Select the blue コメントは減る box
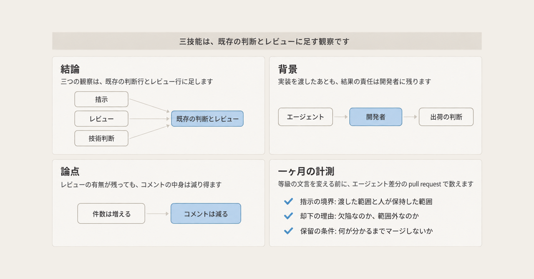The width and height of the screenshot is (534, 279). click(206, 214)
